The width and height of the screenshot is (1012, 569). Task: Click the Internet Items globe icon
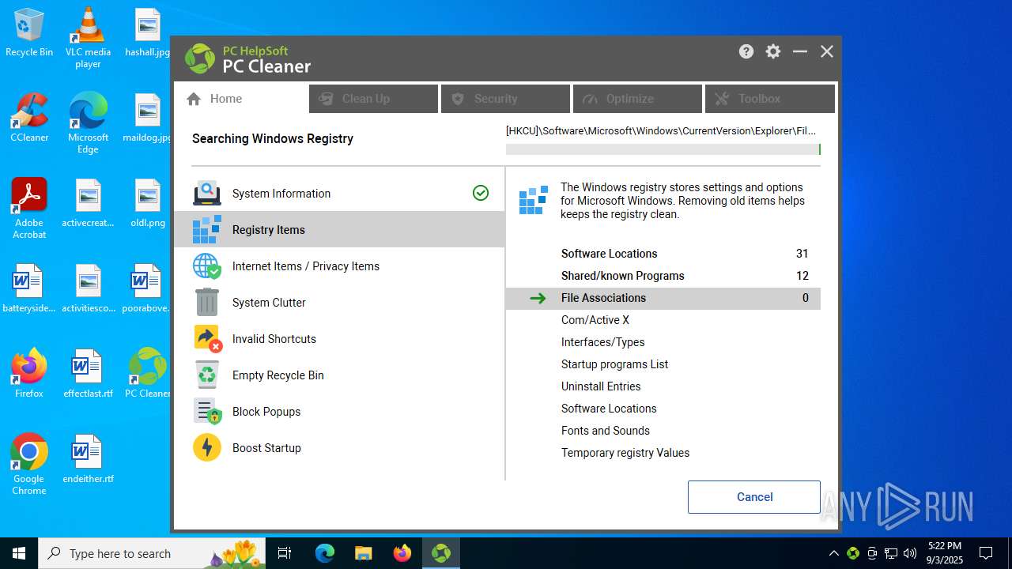(207, 266)
